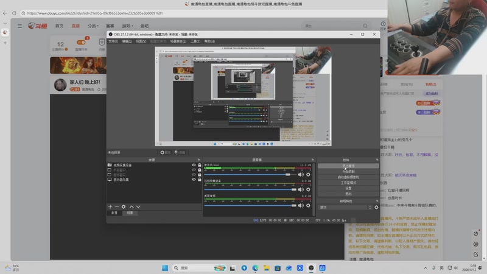
Task: Click 开始录制 button in OBS controls
Action: 348,172
